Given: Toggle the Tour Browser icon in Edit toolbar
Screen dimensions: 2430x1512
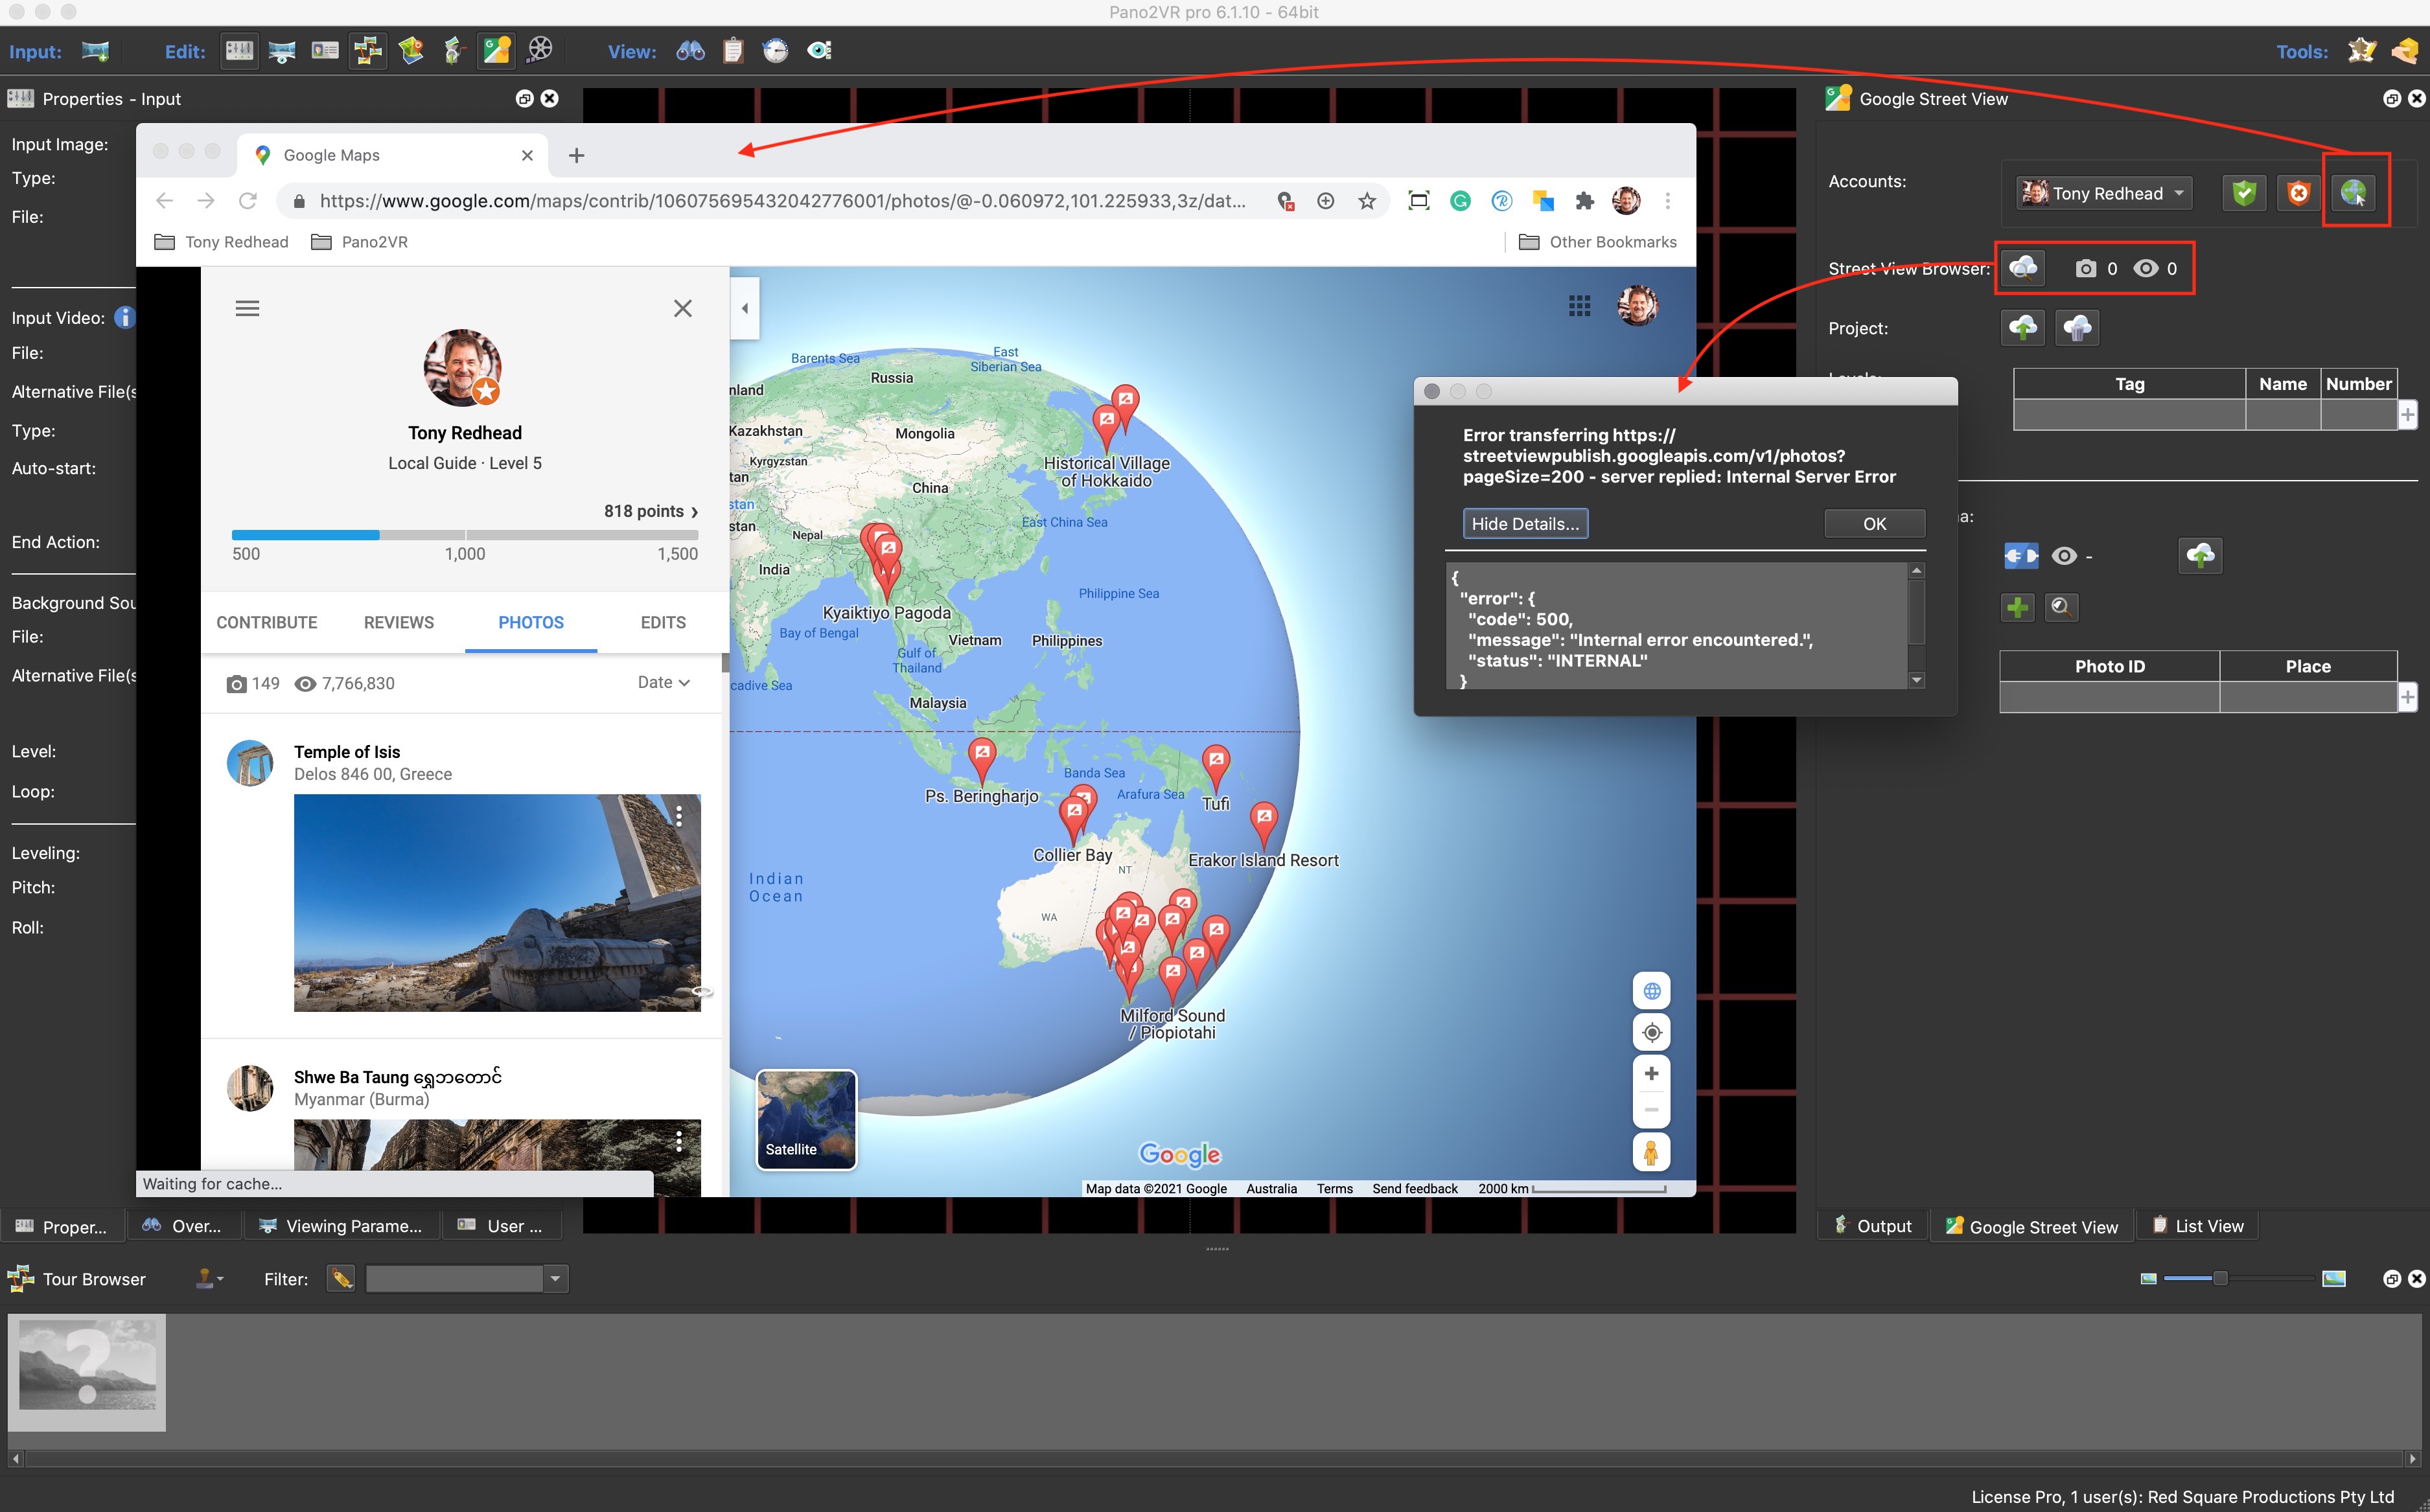Looking at the screenshot, I should (367, 51).
